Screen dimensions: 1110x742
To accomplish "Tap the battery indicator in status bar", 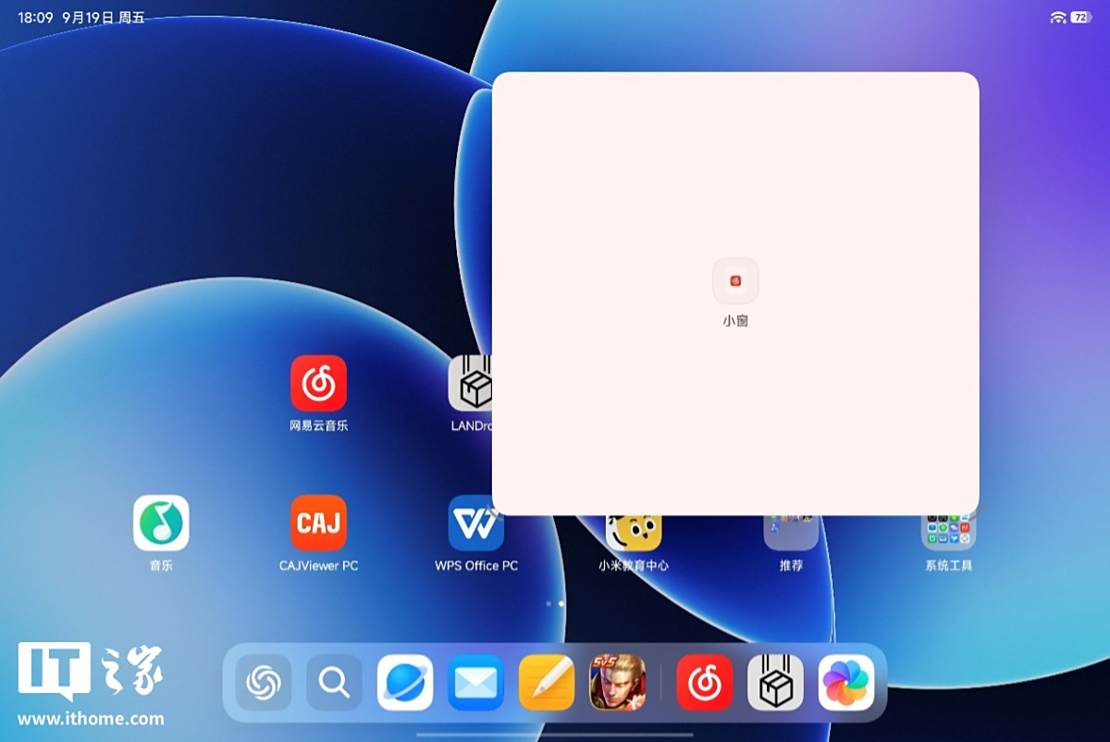I will [1080, 18].
